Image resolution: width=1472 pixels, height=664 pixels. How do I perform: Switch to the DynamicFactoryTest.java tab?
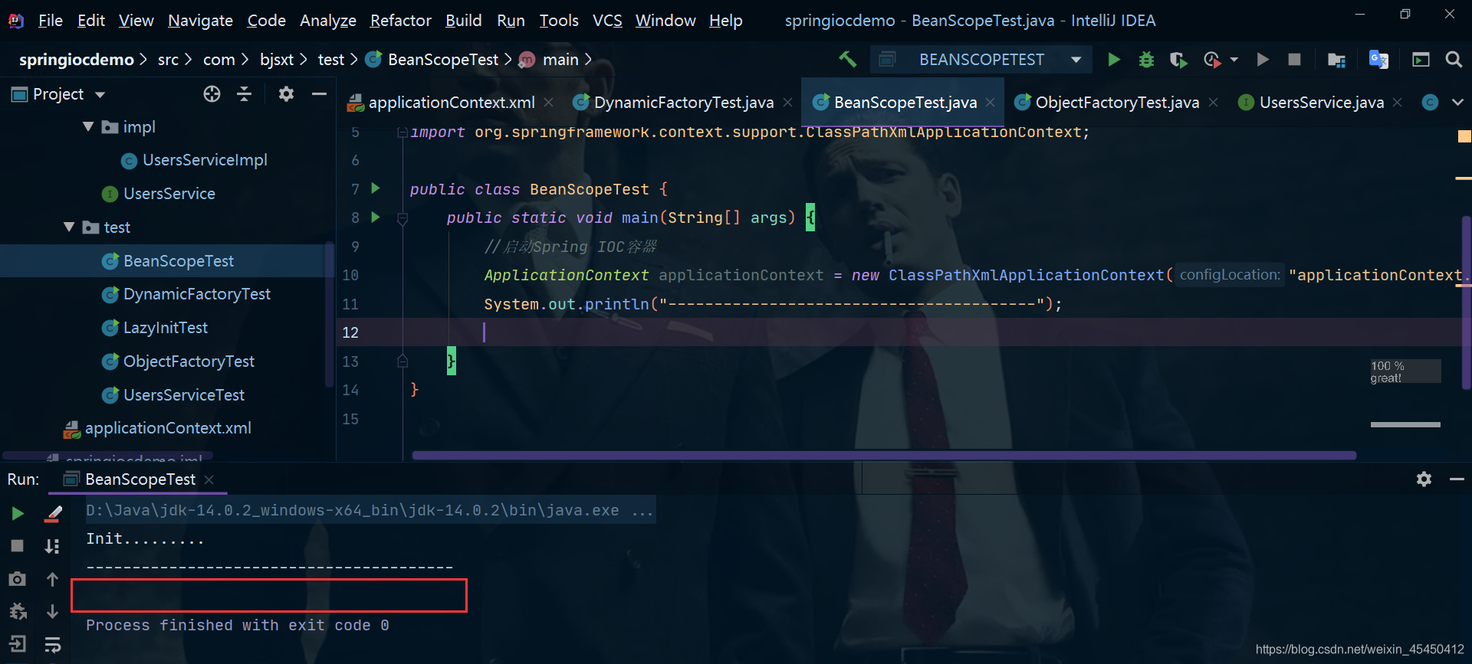click(x=683, y=103)
